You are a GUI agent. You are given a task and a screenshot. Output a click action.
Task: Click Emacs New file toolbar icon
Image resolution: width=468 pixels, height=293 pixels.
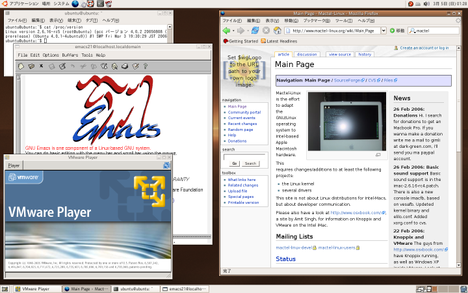click(x=21, y=66)
